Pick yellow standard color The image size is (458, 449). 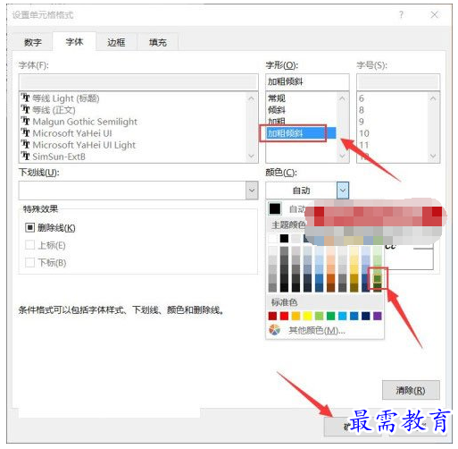[x=307, y=316]
